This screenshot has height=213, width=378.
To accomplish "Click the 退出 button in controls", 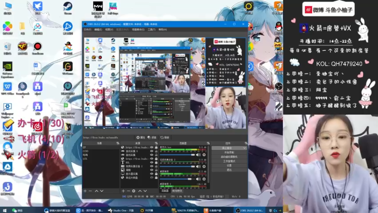I will coord(229,170).
